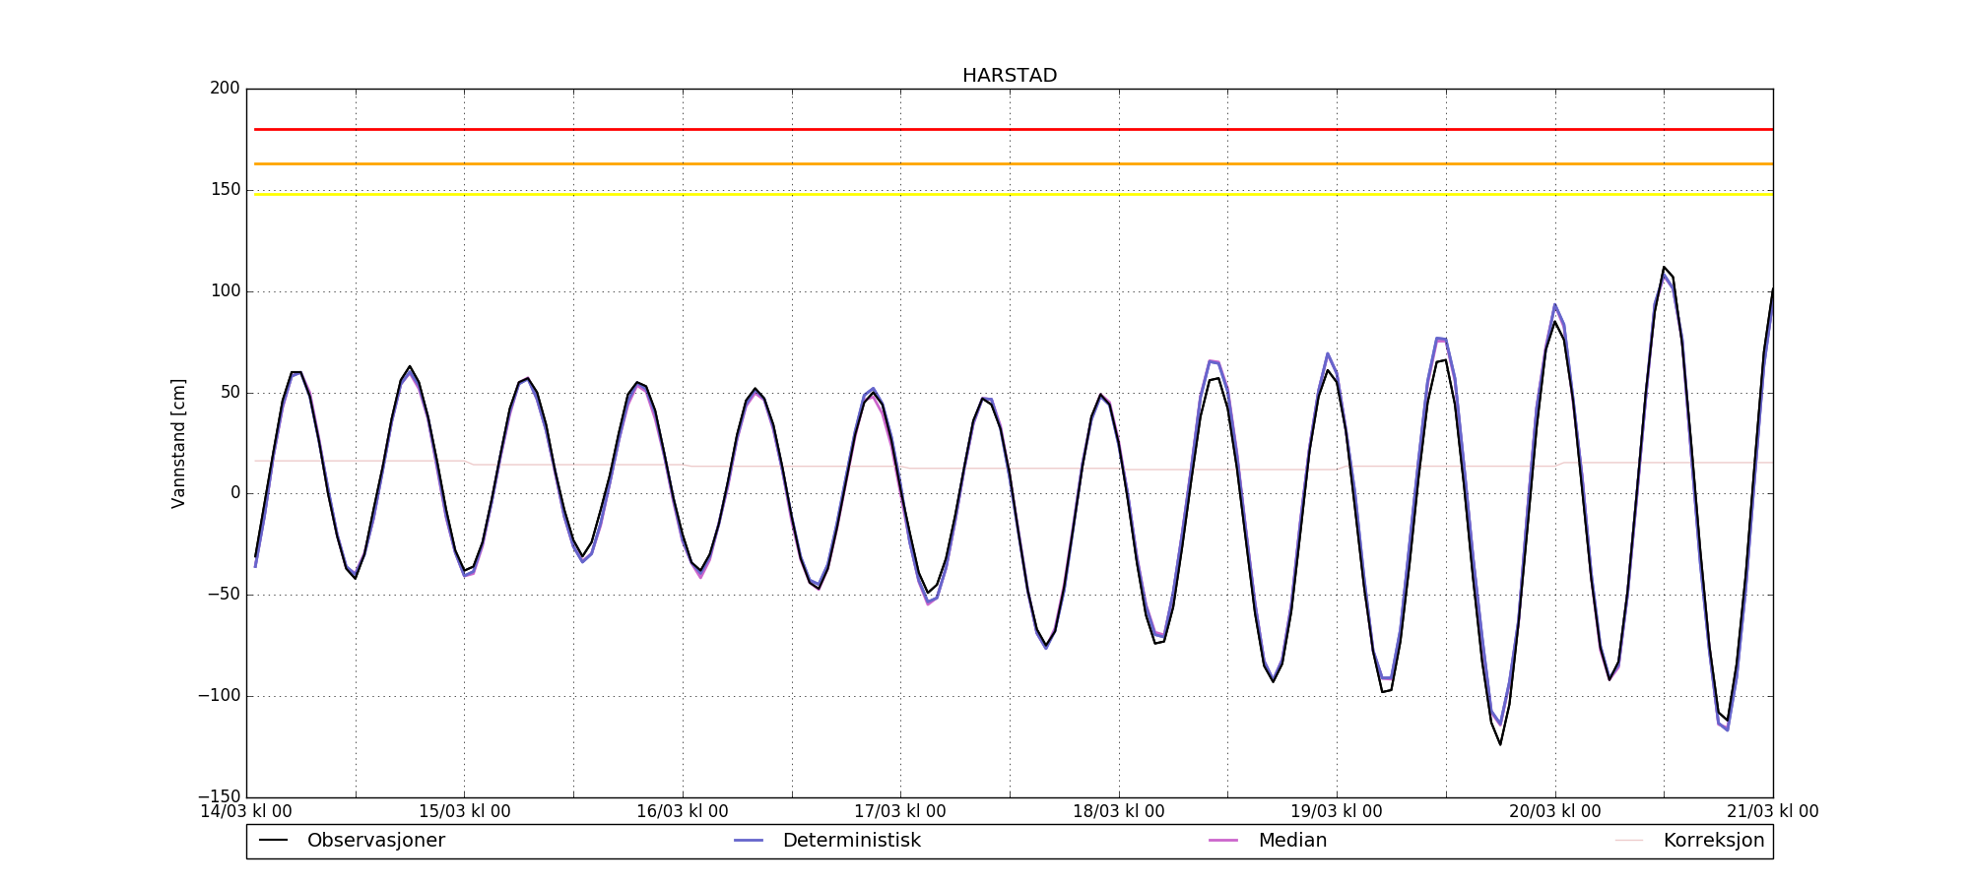Click the orange horizontal threshold line
This screenshot has height=886, width=1970.
coord(1010,164)
